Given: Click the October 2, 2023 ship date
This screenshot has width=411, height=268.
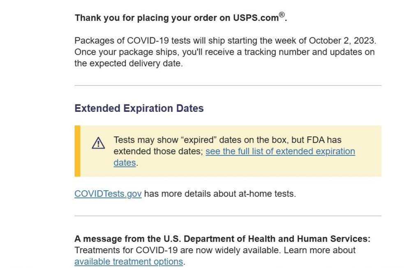Looking at the screenshot, I should coord(342,42).
